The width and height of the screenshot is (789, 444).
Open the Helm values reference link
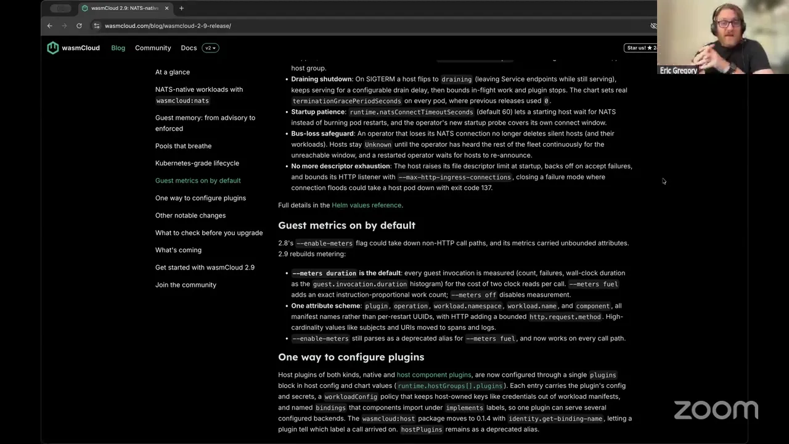366,205
